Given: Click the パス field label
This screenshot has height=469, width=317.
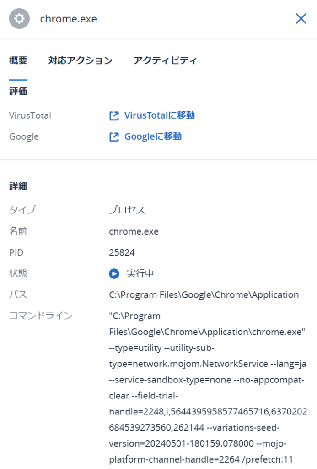Looking at the screenshot, I should click(x=18, y=294).
